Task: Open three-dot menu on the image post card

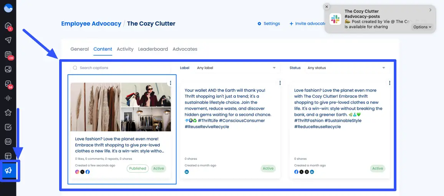Action: click(x=170, y=83)
